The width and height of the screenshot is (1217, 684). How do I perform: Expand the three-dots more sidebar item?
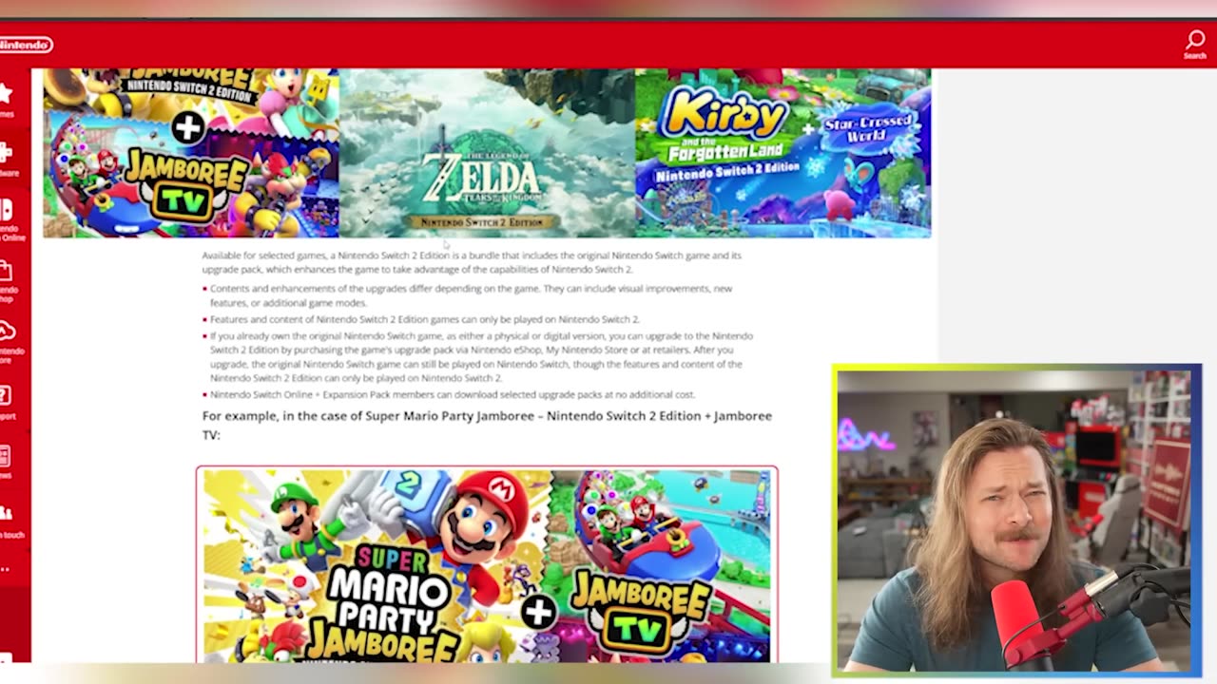click(5, 570)
